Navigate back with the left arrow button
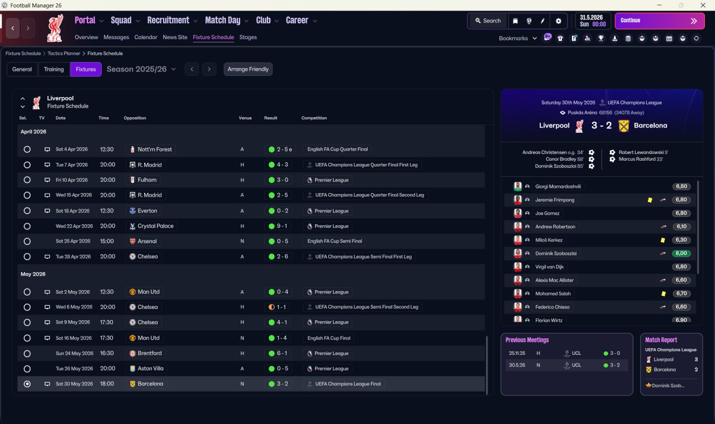This screenshot has height=424, width=715. (13, 28)
